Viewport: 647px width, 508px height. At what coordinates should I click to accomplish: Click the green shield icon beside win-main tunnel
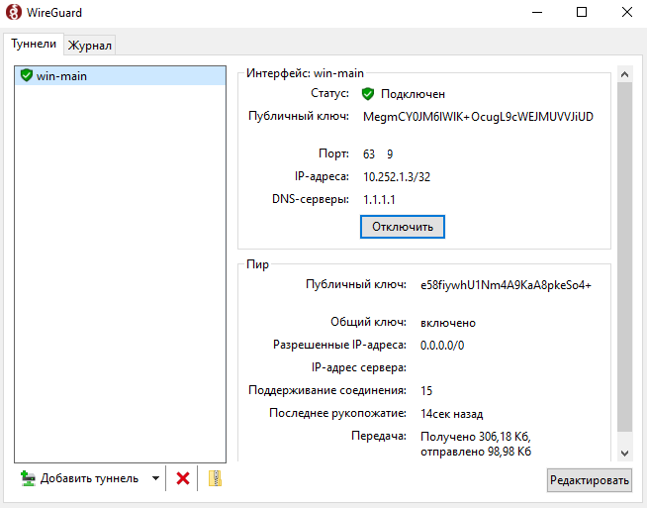click(26, 75)
